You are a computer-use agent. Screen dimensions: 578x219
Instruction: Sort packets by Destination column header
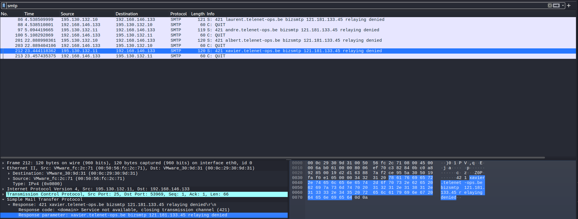point(142,14)
